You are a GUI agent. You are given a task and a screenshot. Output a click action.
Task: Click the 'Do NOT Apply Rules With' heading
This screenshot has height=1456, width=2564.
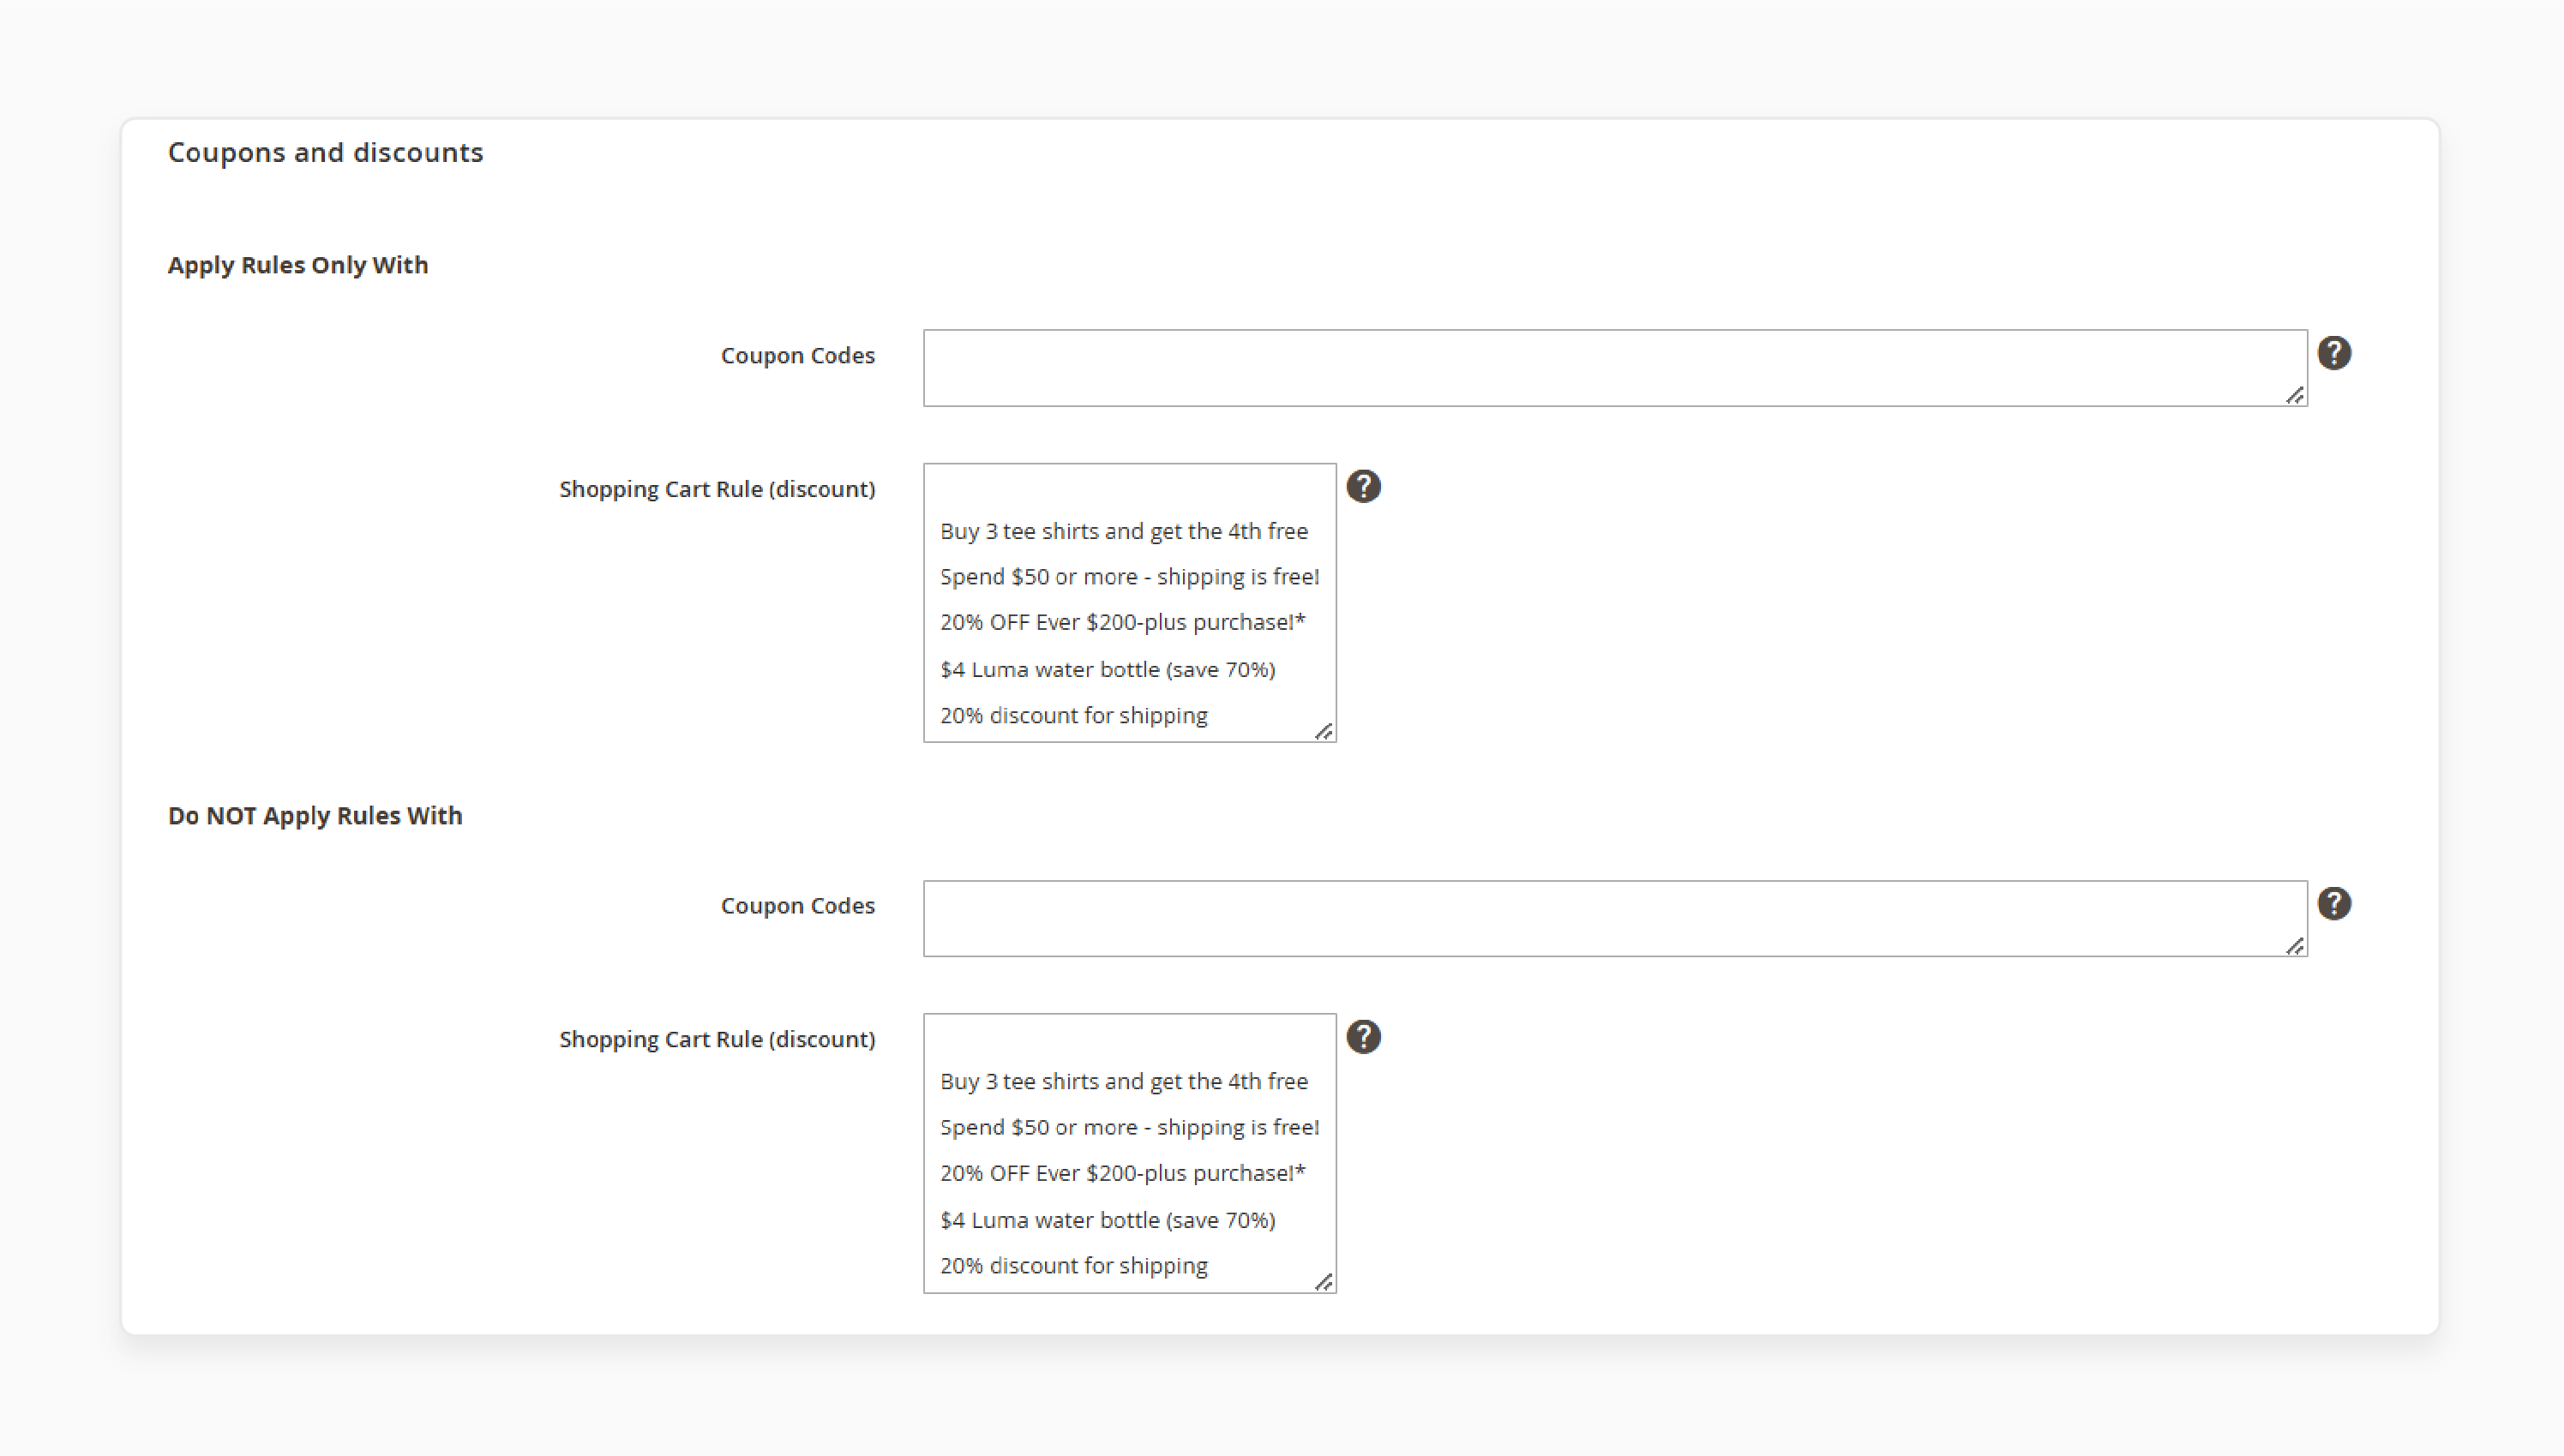[315, 816]
